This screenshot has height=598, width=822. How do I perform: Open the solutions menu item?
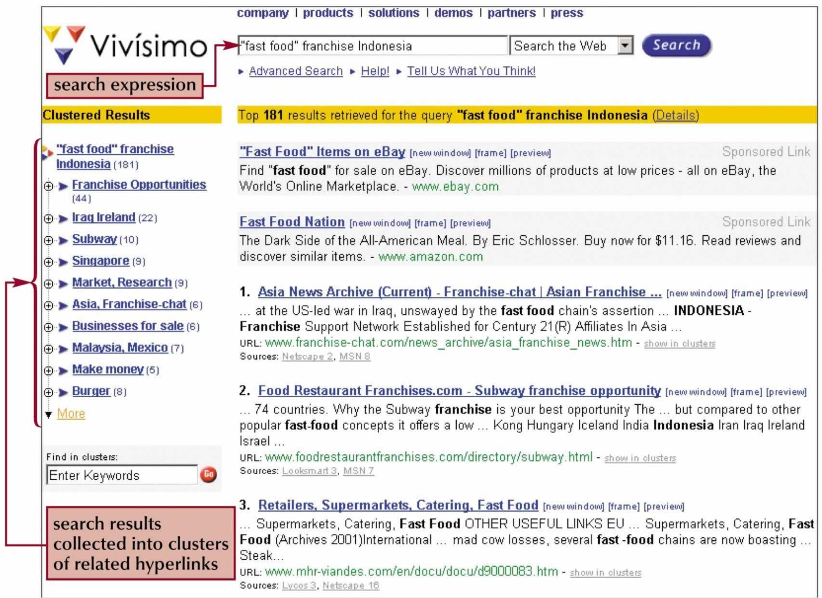pyautogui.click(x=394, y=13)
